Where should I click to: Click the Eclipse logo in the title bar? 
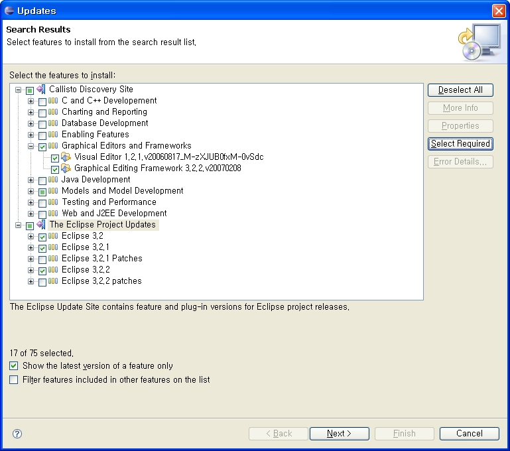(x=9, y=11)
